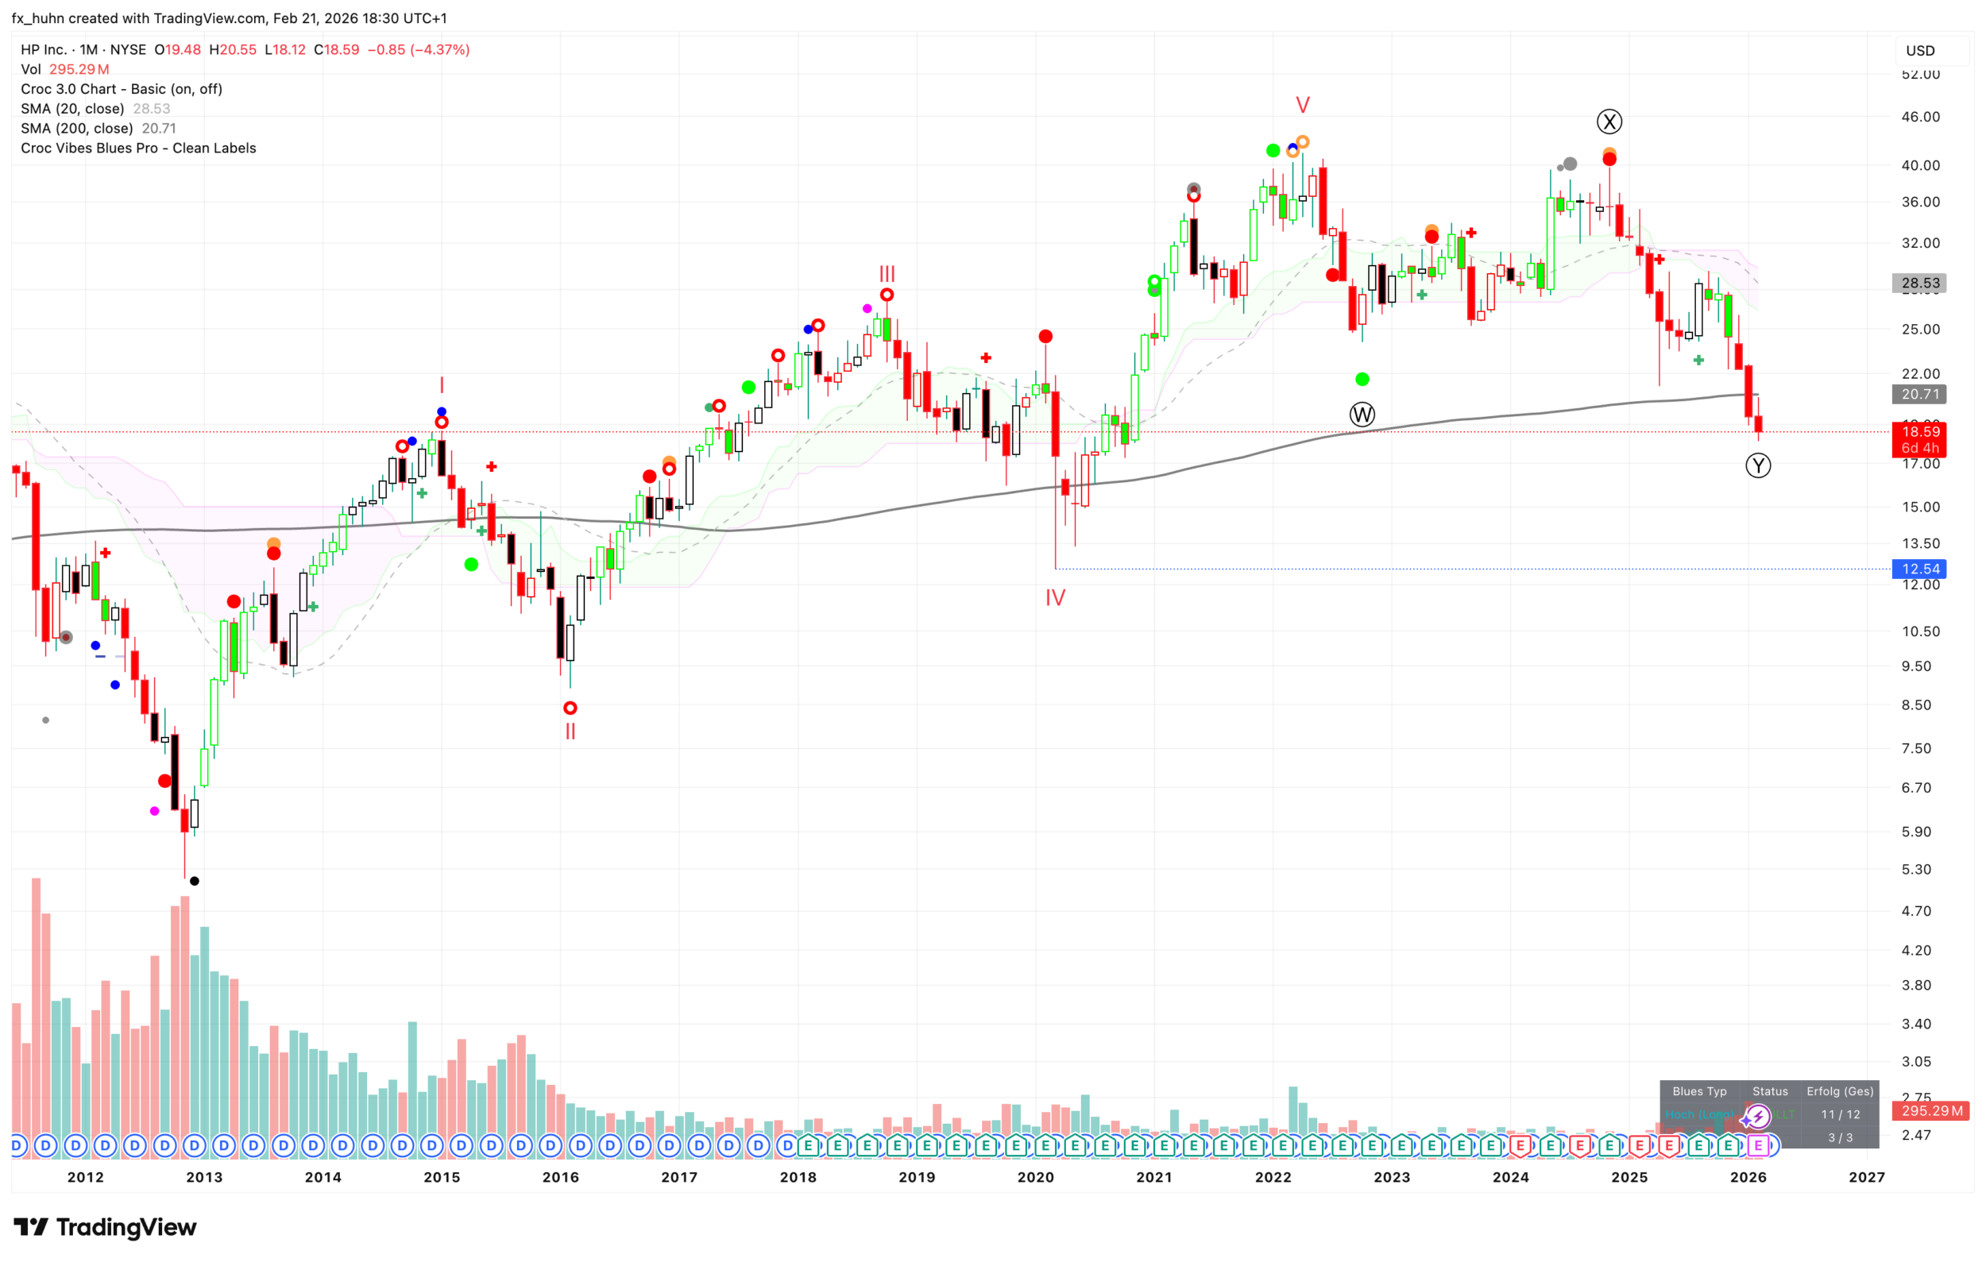Screen dimensions: 1986x1262
Task: Click the blue 12.54 price label
Action: (x=1919, y=569)
